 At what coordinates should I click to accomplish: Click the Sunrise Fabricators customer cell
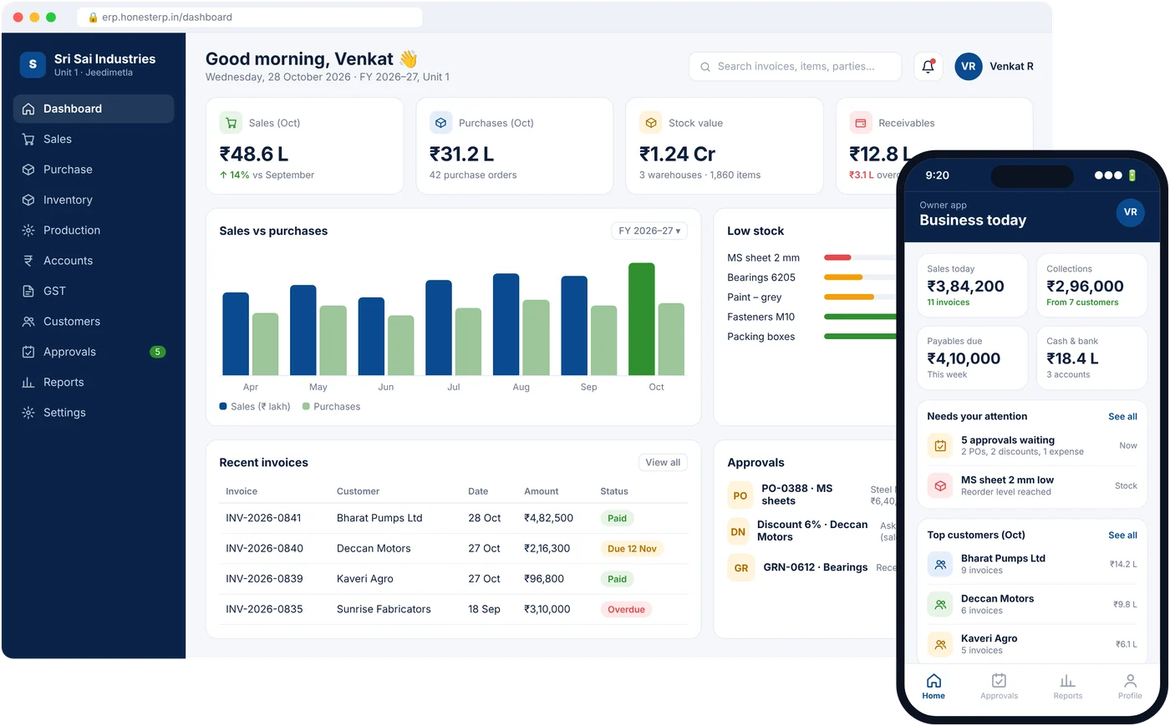pyautogui.click(x=384, y=609)
